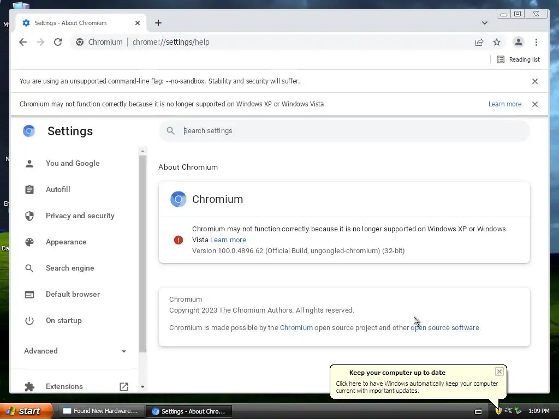Open the tab search dropdown arrow
Screen dimensions: 559x419
click(485, 23)
